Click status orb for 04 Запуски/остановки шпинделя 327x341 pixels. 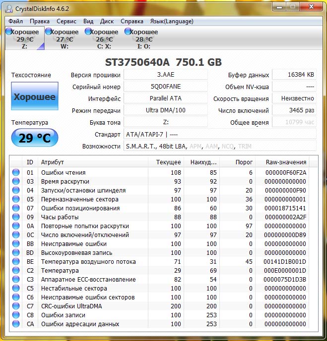click(x=16, y=190)
